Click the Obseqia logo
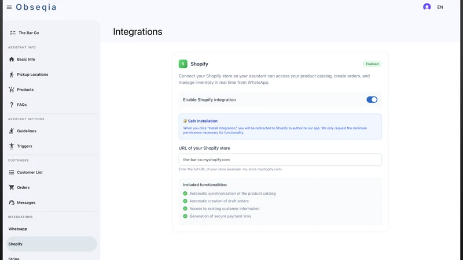 36,7
